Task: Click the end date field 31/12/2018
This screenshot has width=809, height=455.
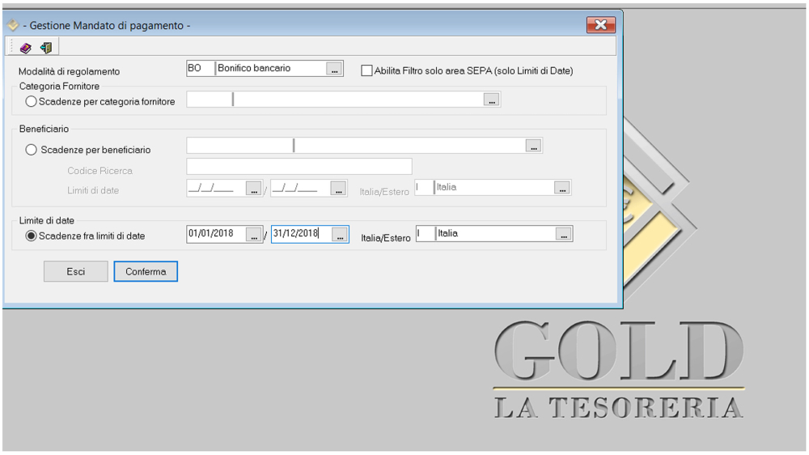Action: (300, 234)
